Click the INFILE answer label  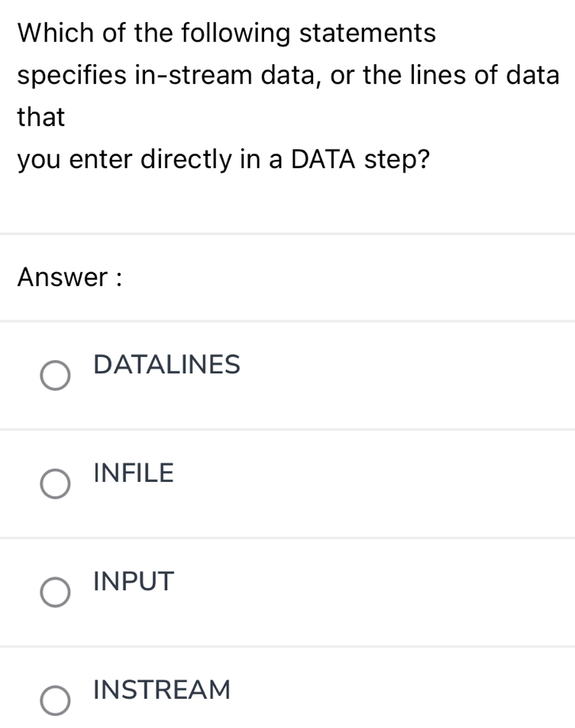(x=131, y=473)
